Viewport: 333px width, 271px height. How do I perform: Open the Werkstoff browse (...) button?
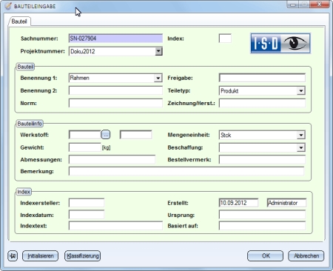click(106, 135)
